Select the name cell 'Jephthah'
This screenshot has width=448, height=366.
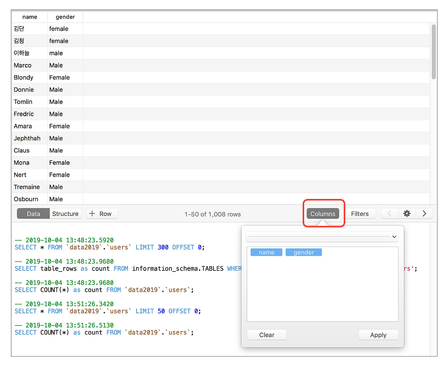pos(30,138)
